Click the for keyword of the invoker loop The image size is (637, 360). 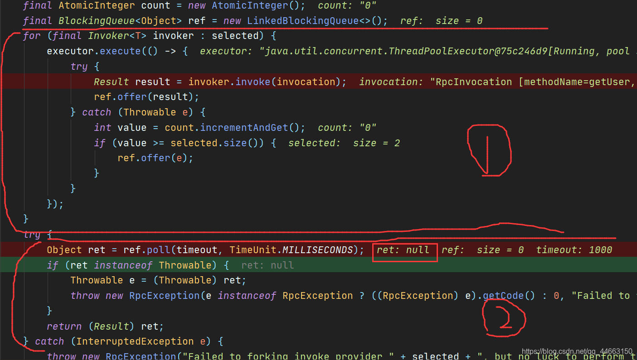32,36
